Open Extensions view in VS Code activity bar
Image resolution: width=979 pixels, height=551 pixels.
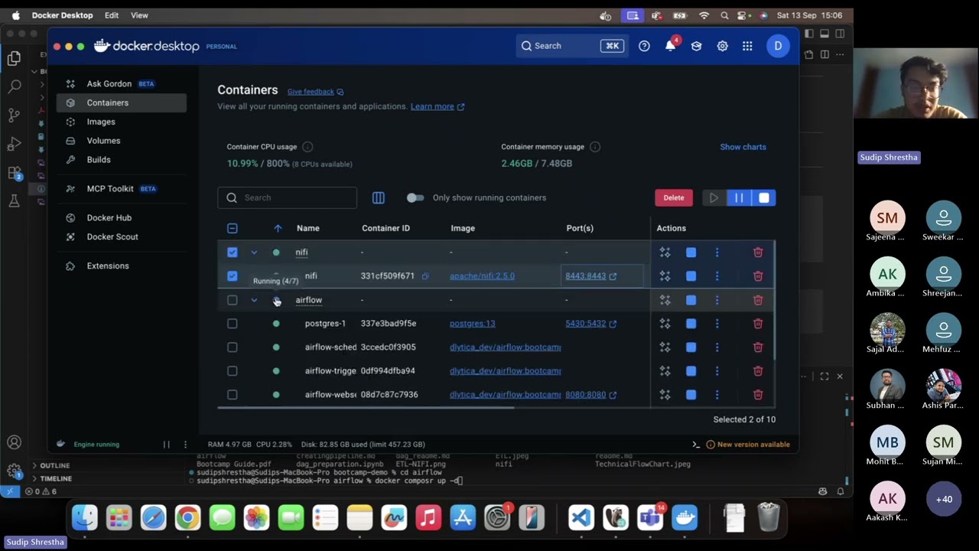tap(15, 173)
